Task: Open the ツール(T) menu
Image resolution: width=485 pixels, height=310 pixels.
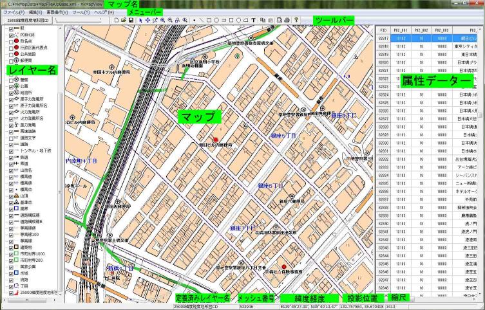Action: pyautogui.click(x=82, y=12)
